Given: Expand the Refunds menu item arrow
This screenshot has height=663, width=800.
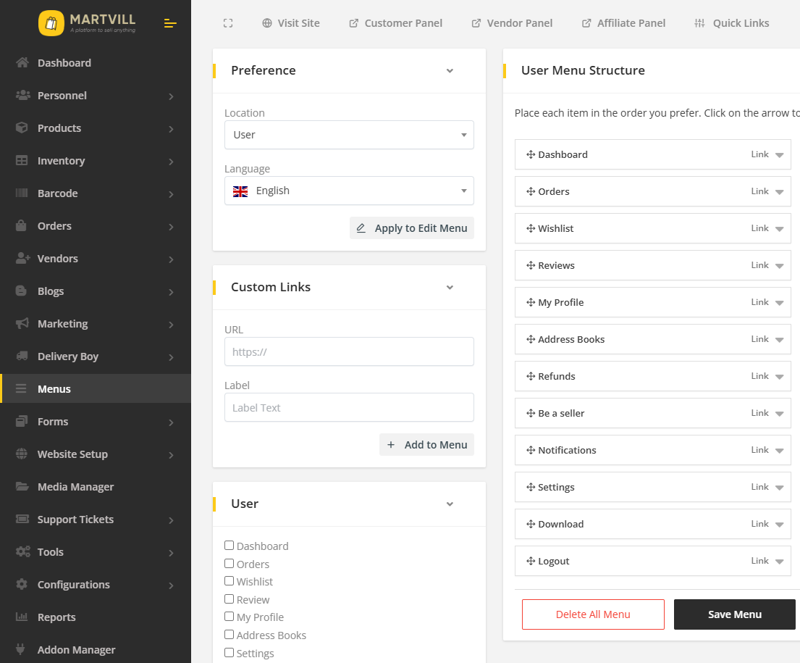Looking at the screenshot, I should point(779,377).
